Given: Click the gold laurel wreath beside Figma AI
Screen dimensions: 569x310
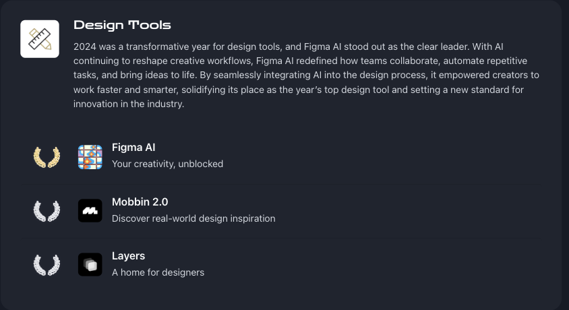Looking at the screenshot, I should click(x=47, y=157).
